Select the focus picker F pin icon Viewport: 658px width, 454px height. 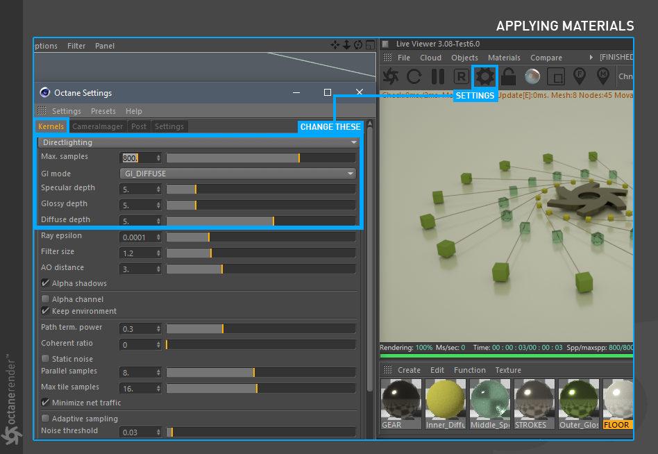pyautogui.click(x=580, y=76)
